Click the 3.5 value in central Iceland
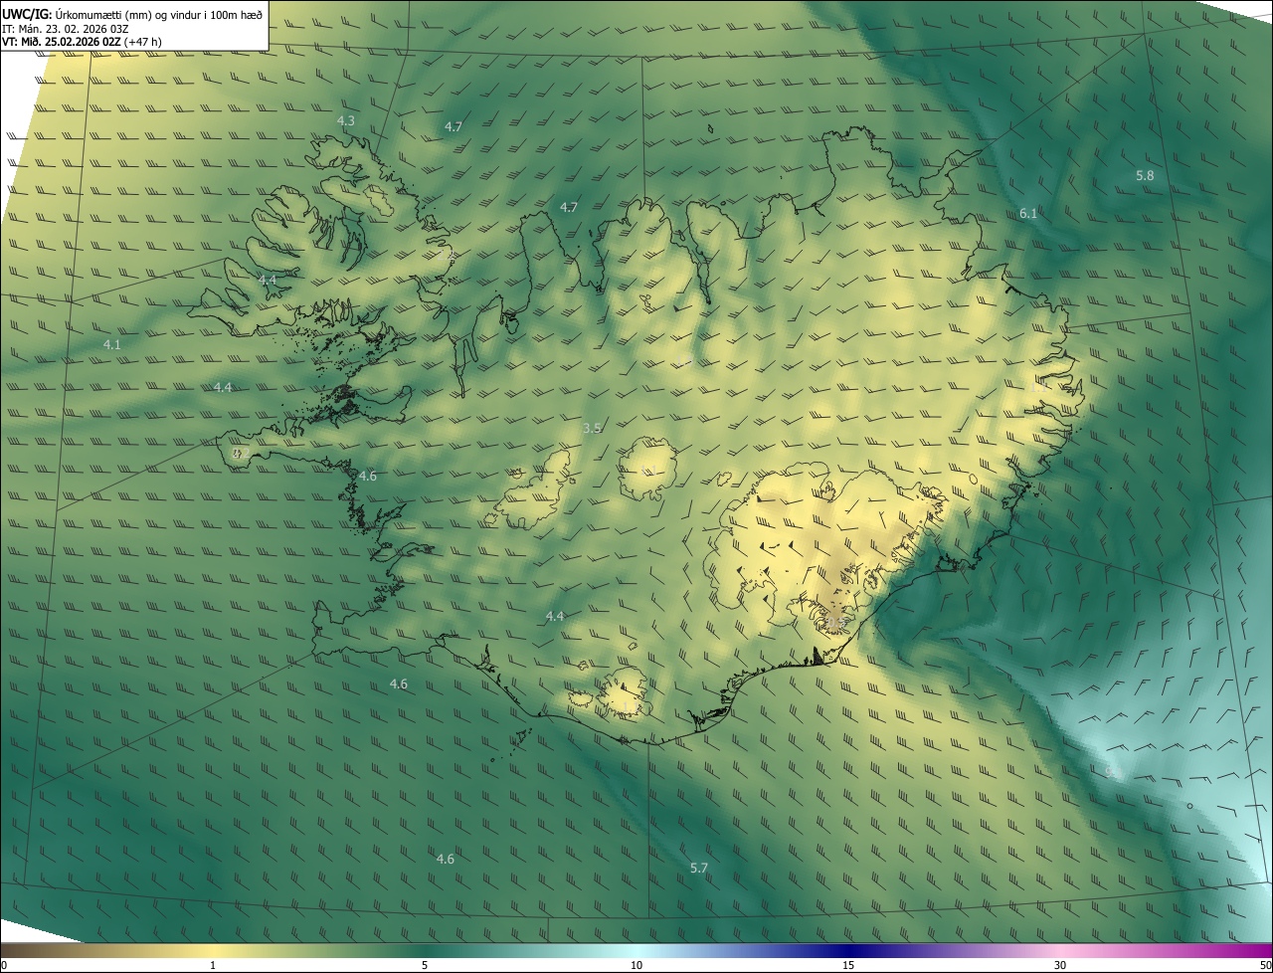Screen dimensions: 1273x973 593,428
